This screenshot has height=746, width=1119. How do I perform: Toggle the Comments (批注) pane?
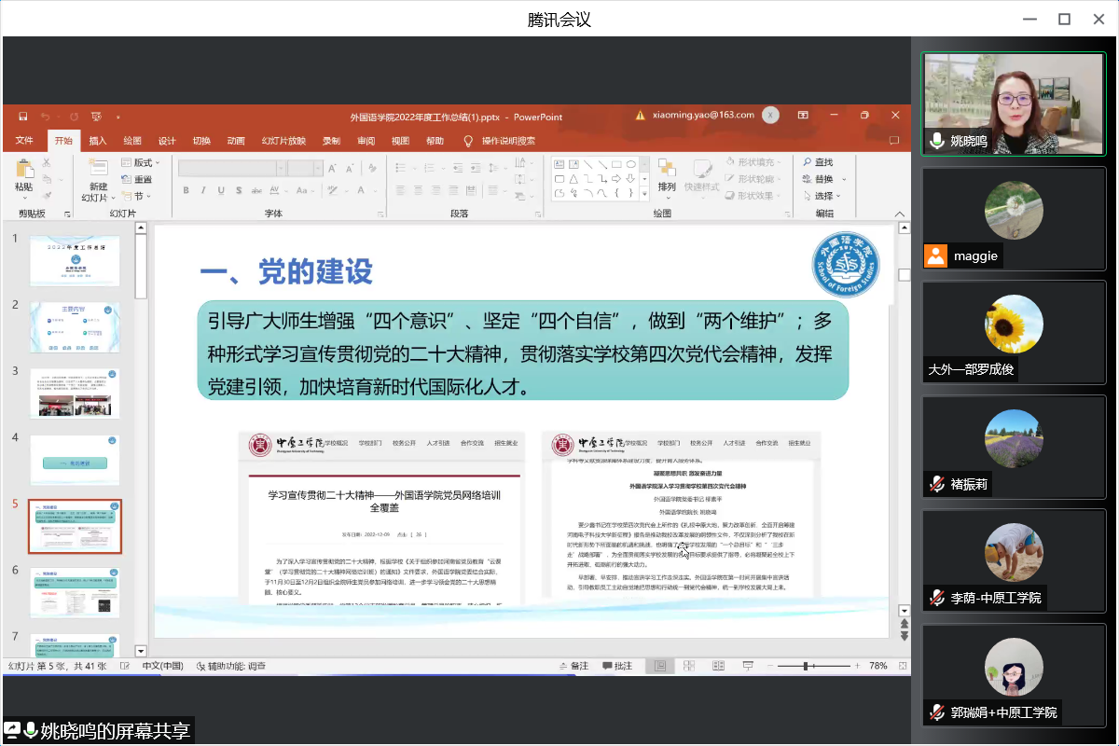point(617,666)
